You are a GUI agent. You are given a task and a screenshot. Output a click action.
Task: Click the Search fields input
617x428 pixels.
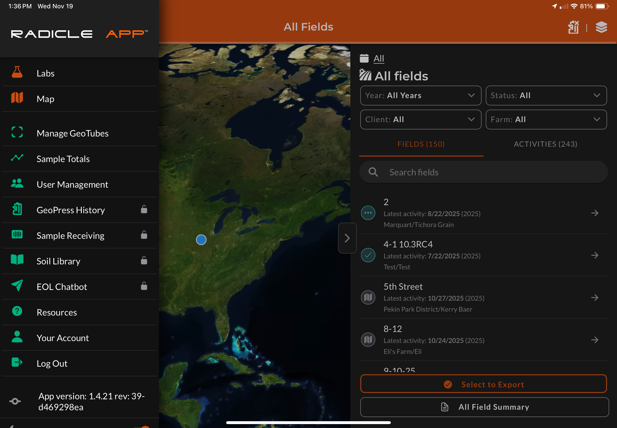pos(483,172)
